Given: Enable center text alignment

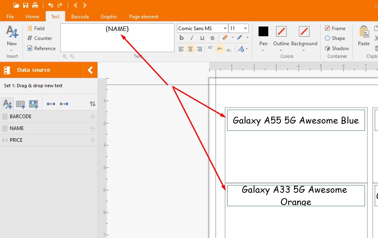Looking at the screenshot, I should (190, 49).
